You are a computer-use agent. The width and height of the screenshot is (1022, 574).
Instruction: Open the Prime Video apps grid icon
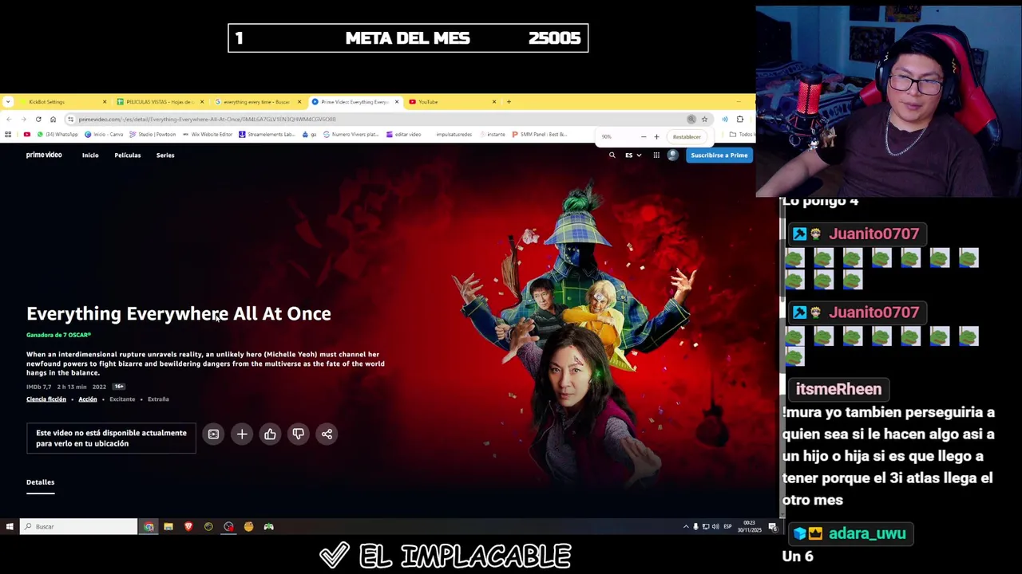[x=656, y=155]
